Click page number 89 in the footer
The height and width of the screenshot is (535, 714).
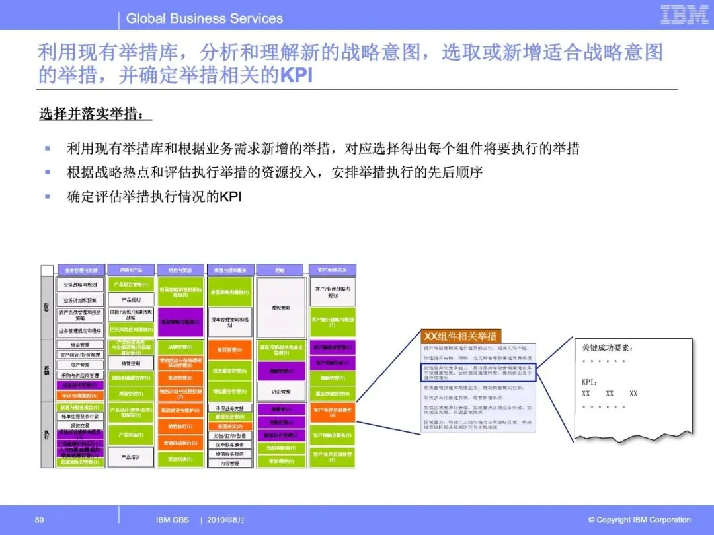click(39, 520)
